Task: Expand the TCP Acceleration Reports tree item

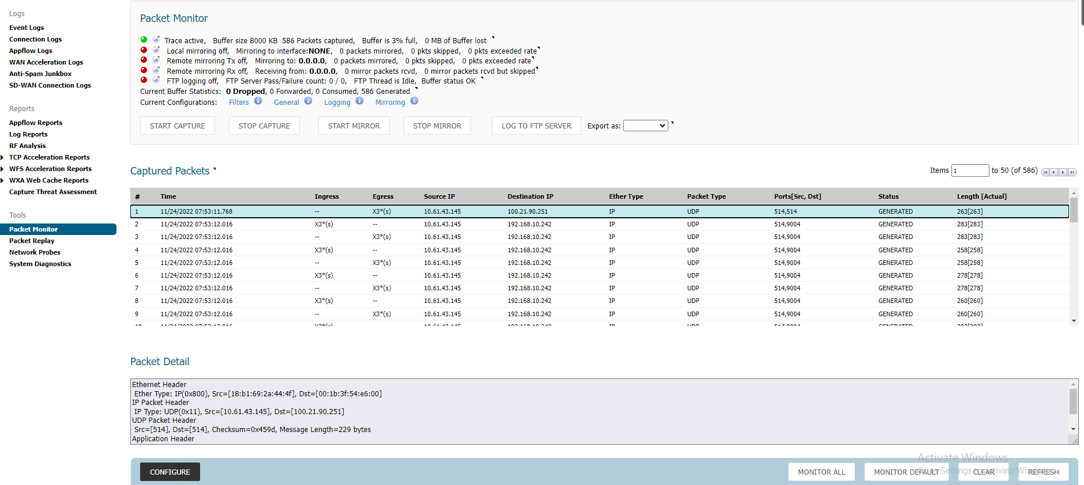Action: coord(3,157)
